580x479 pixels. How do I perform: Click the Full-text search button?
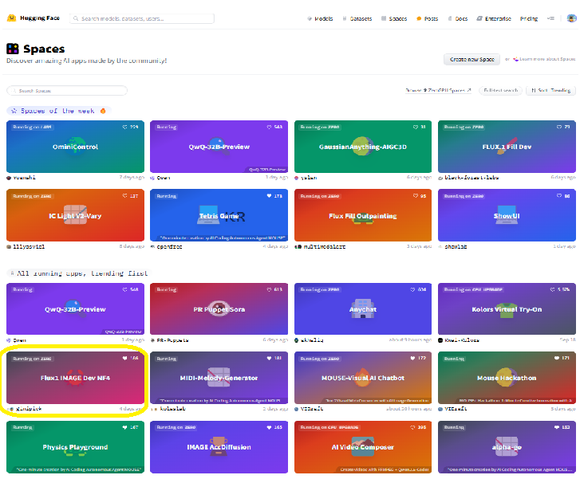point(500,90)
